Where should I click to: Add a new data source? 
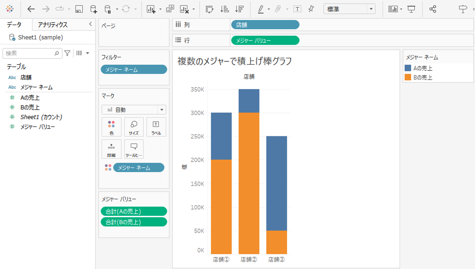point(94,9)
